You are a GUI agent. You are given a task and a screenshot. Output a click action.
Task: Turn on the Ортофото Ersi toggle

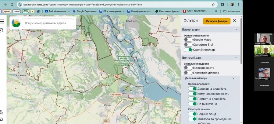[188, 45]
